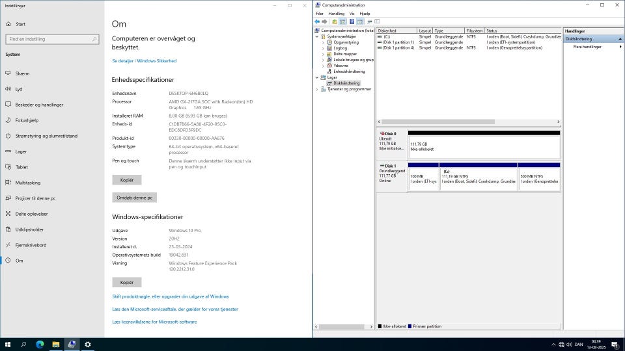Image resolution: width=625 pixels, height=351 pixels.
Task: Open File Explorer from the taskbar
Action: coord(56,344)
